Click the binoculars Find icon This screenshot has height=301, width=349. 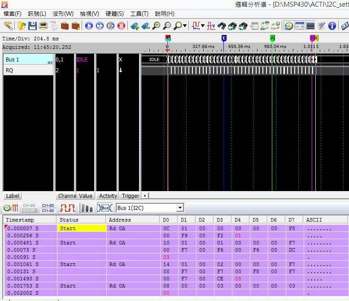(x=222, y=26)
